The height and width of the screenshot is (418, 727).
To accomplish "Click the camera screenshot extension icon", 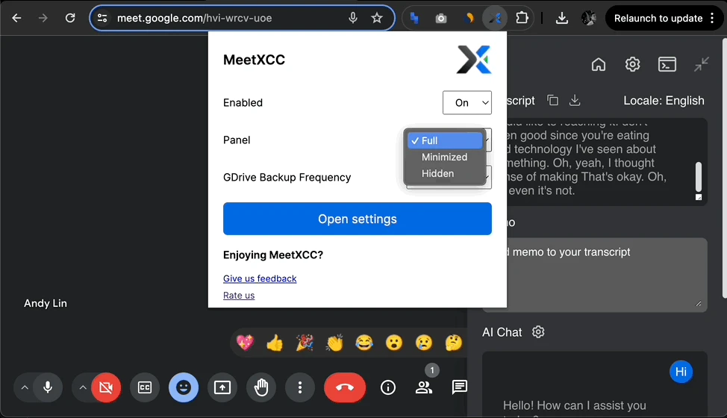I will [x=441, y=19].
